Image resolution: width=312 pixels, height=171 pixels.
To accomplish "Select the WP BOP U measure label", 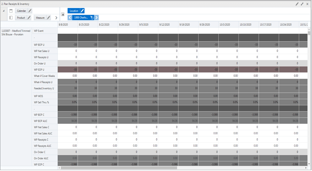I will click(39, 45).
